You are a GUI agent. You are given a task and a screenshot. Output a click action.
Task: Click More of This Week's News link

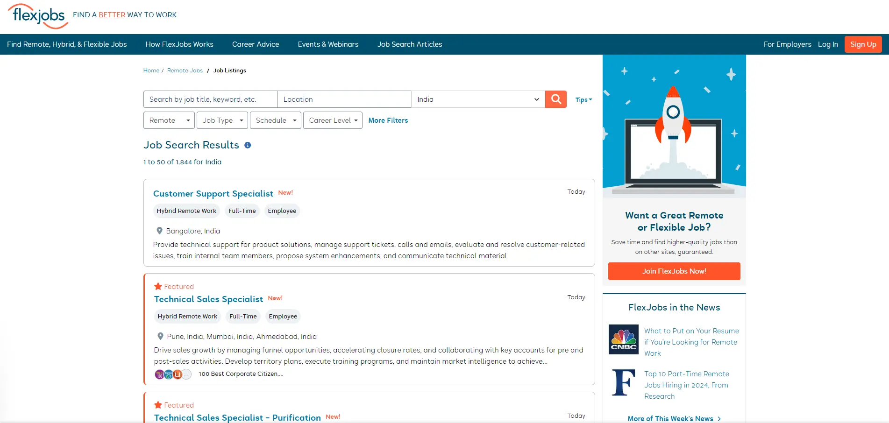coord(670,419)
